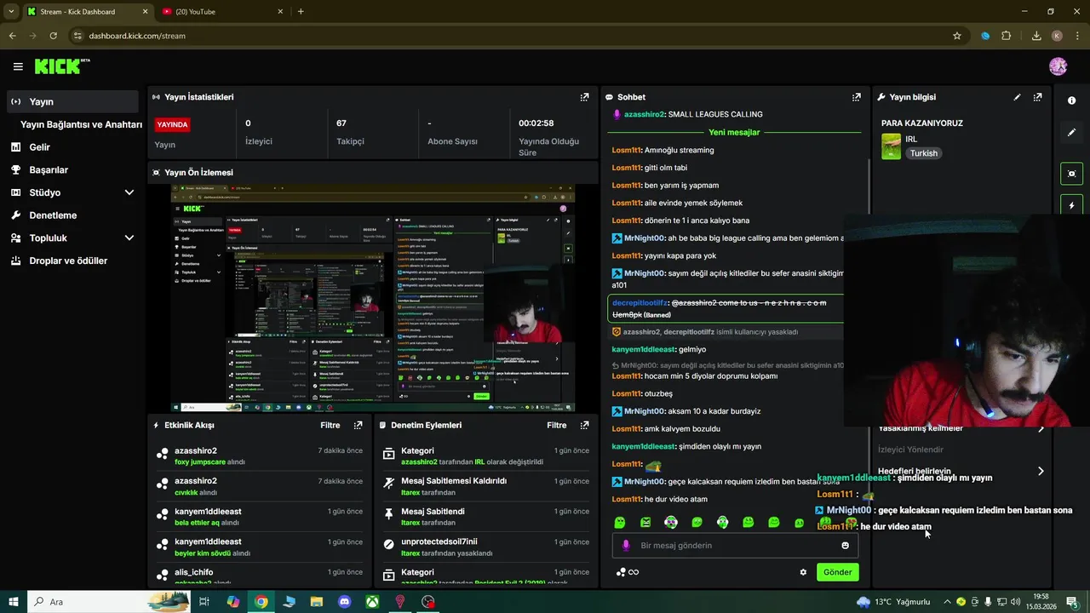Open the Chrome extensions puzzle icon
The image size is (1090, 613).
[1007, 36]
